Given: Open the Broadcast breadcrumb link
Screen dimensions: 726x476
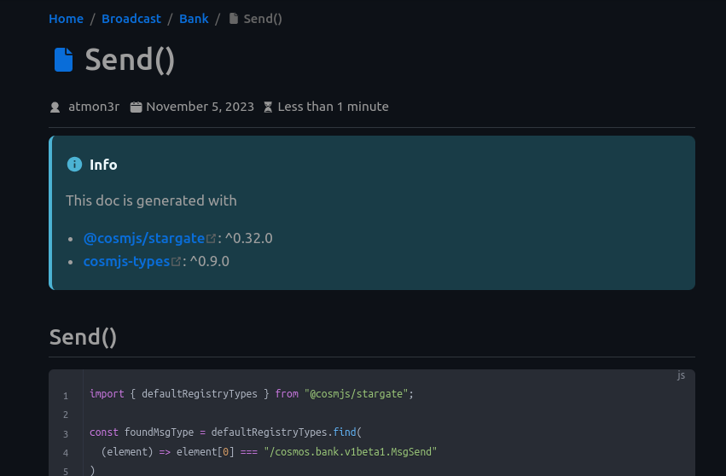Looking at the screenshot, I should [x=131, y=19].
